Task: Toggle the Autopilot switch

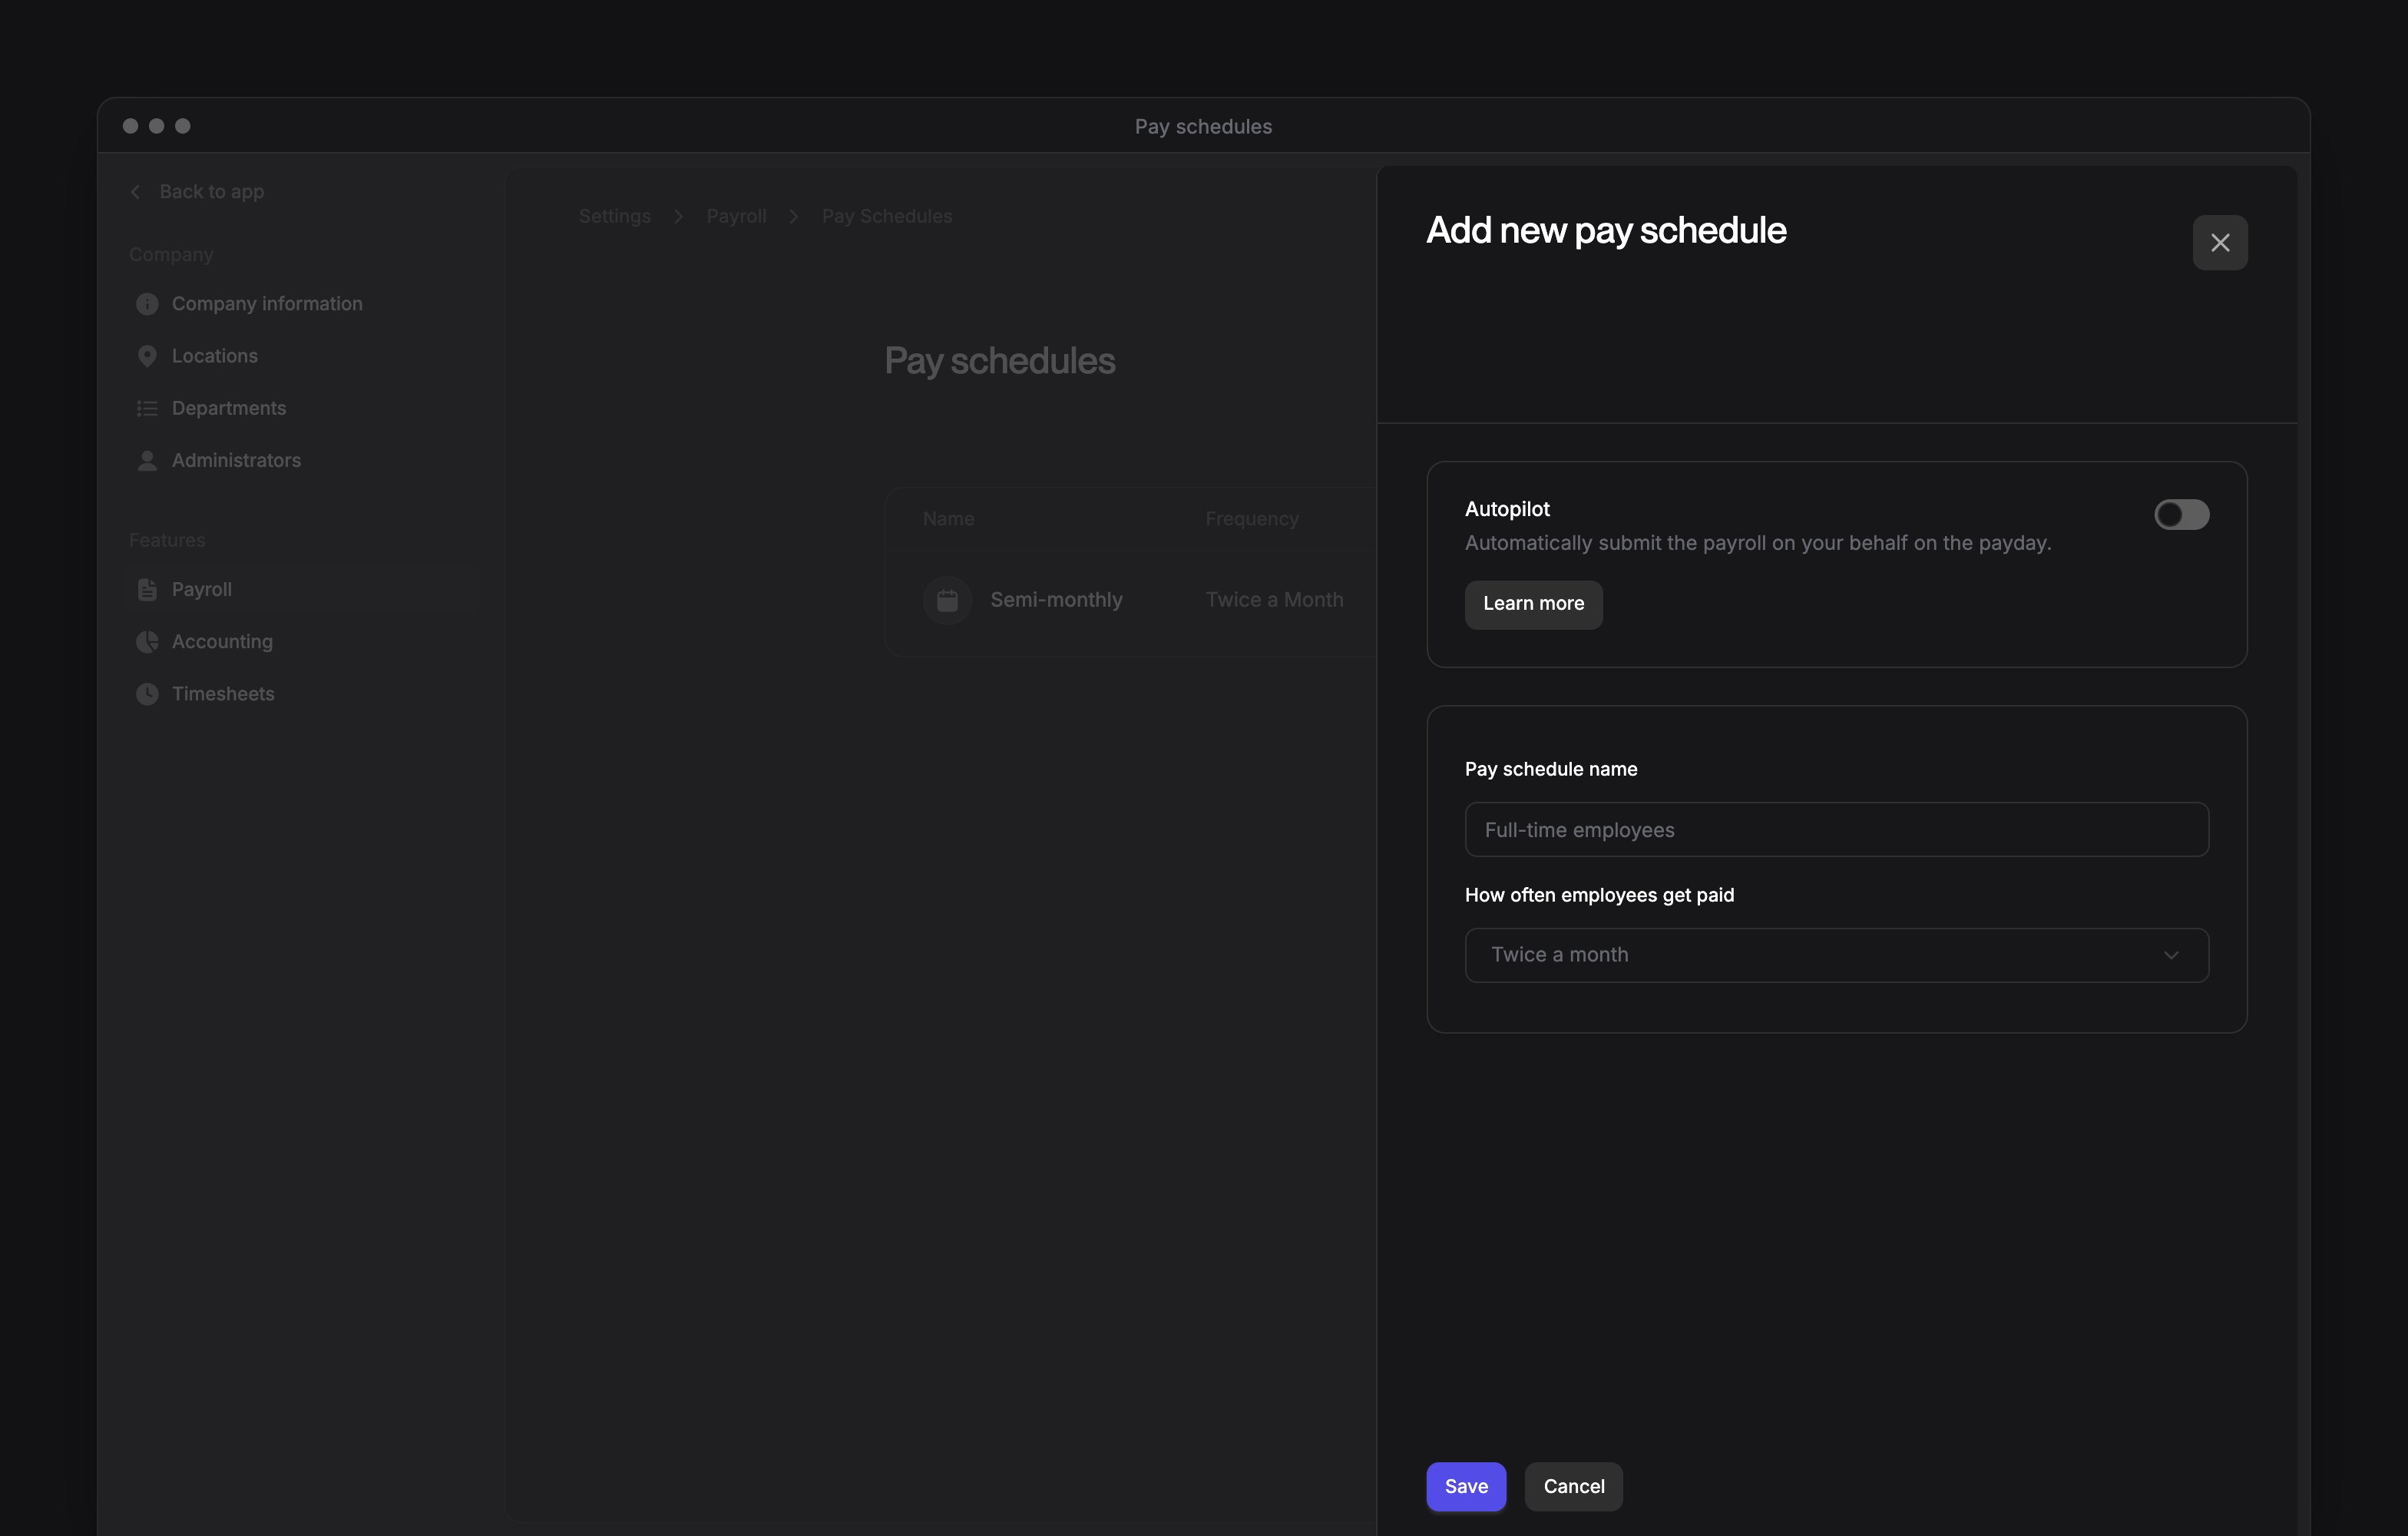Action: pos(2181,515)
